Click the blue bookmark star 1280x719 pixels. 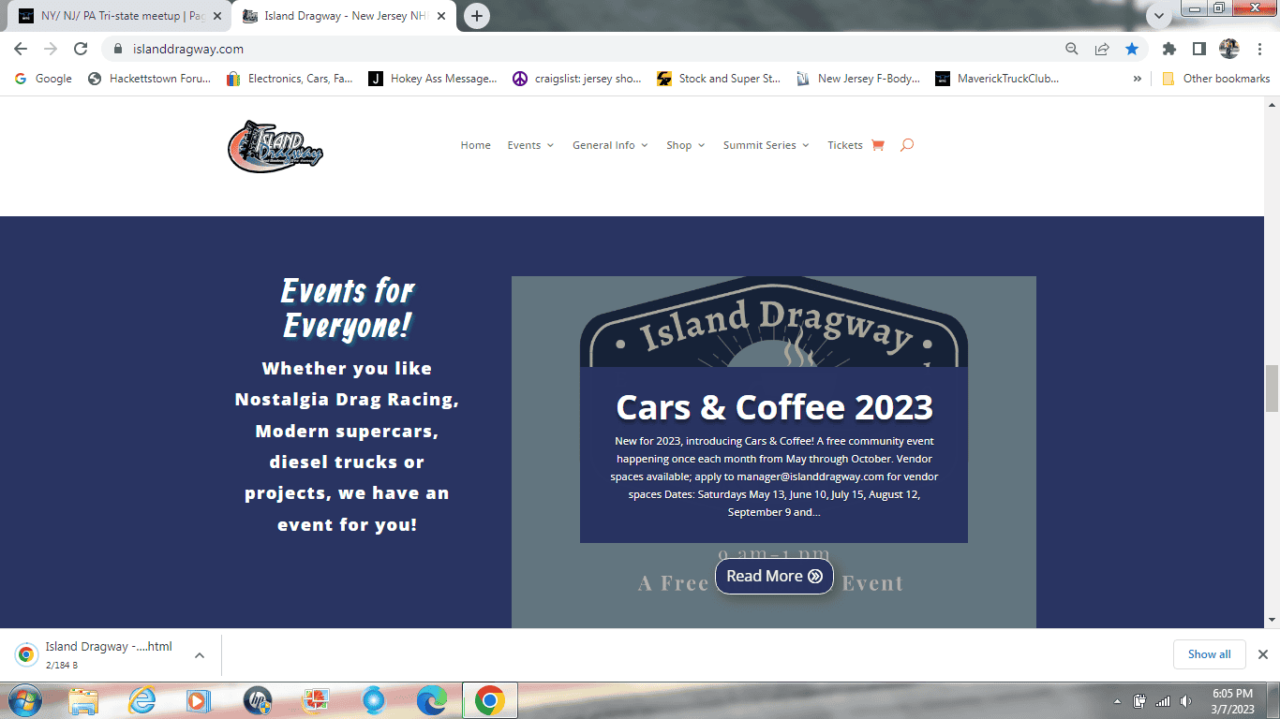[1132, 49]
